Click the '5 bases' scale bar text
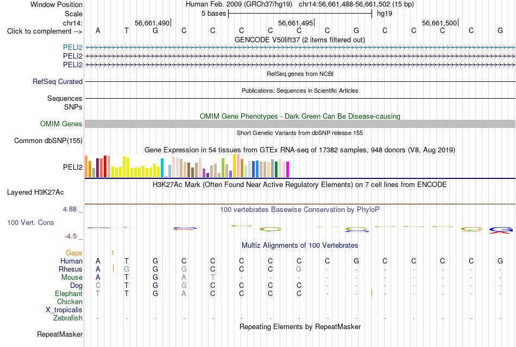Screen dimensions: 516x347 [x=214, y=14]
